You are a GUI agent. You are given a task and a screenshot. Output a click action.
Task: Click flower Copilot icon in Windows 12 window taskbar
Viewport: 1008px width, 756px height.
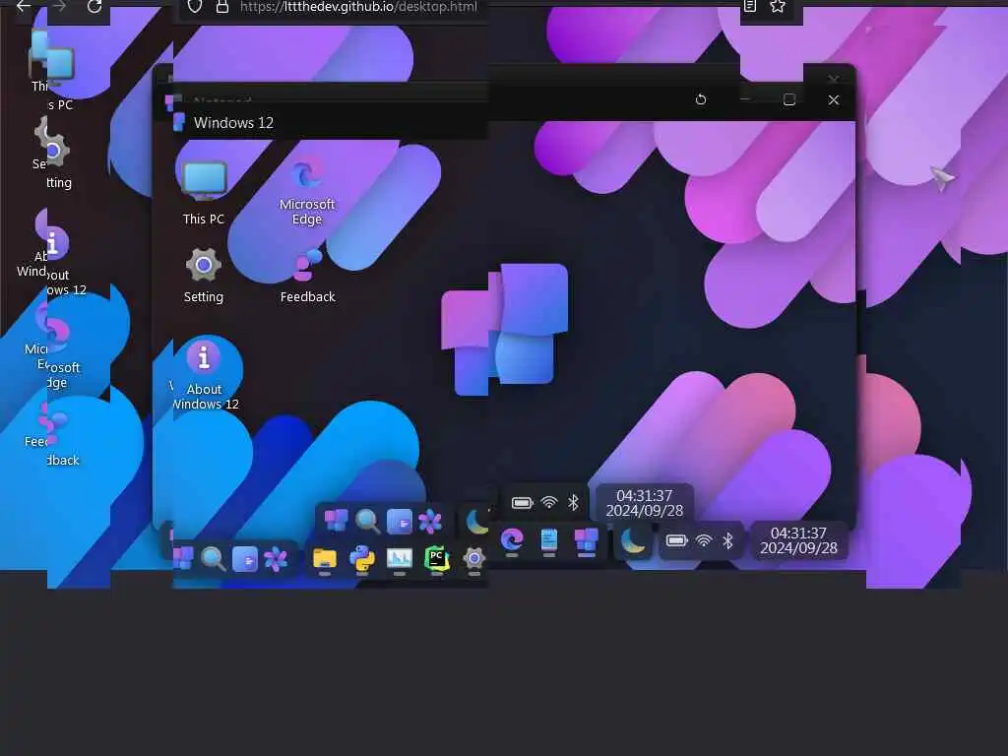[430, 522]
